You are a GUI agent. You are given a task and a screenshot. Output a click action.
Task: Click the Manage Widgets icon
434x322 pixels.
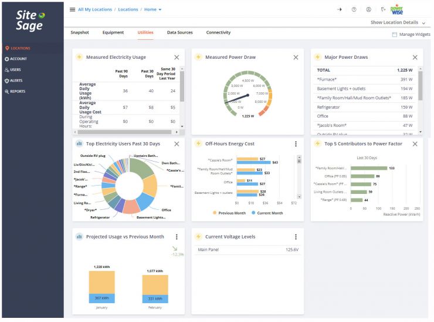tap(395, 35)
